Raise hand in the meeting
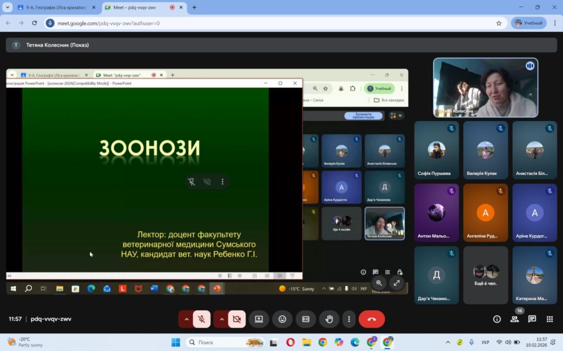 point(329,319)
